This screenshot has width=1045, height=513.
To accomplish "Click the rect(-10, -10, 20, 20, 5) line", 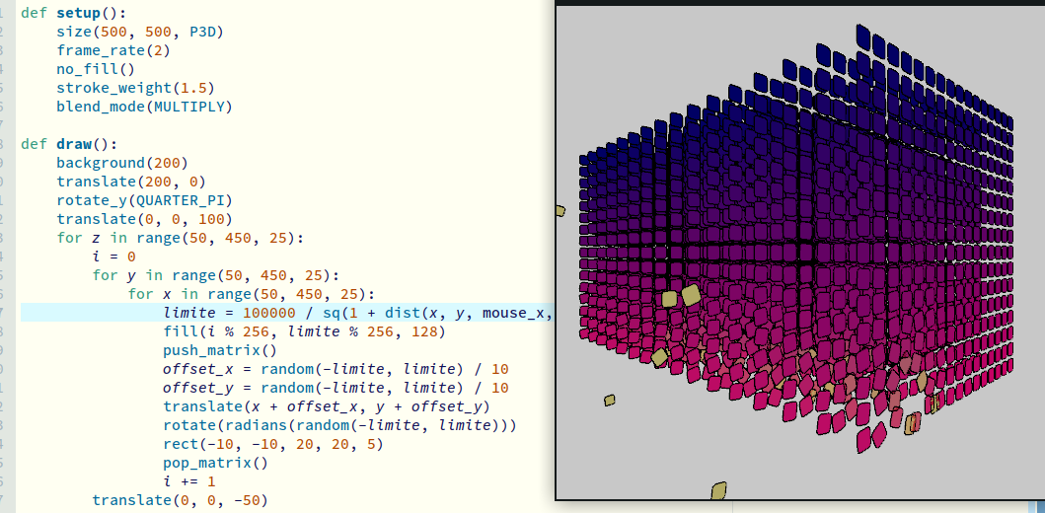I will (272, 444).
